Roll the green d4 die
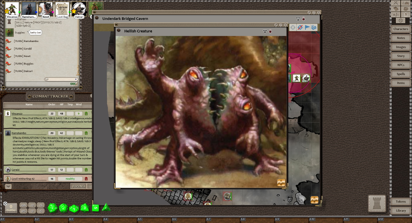The width and height of the screenshot is (412, 223). tap(106, 207)
